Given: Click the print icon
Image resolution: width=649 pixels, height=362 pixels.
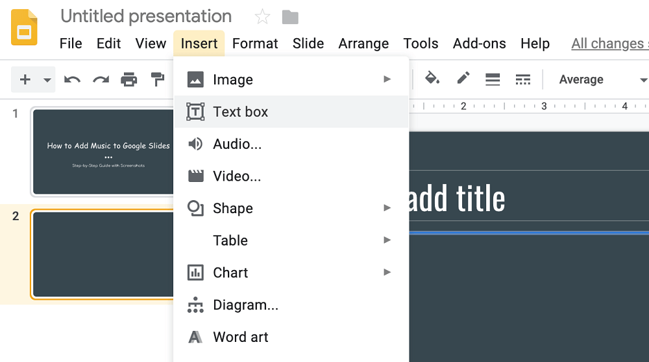Looking at the screenshot, I should [129, 79].
